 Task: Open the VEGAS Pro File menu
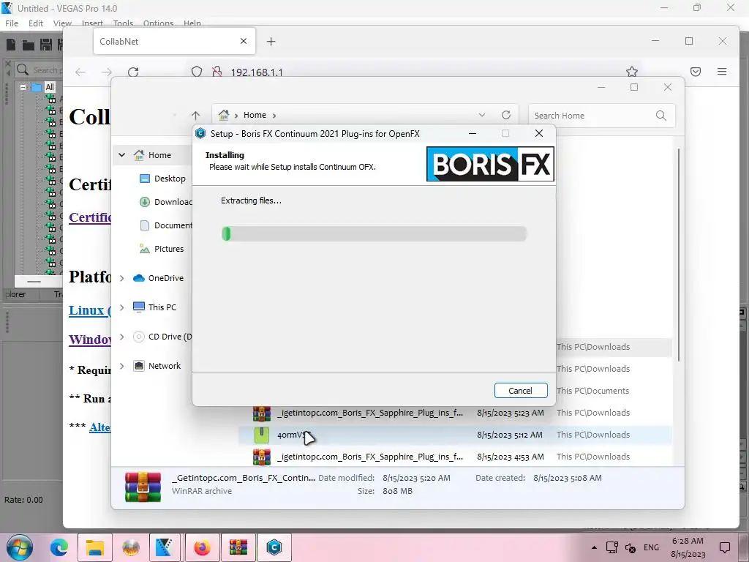(12, 23)
